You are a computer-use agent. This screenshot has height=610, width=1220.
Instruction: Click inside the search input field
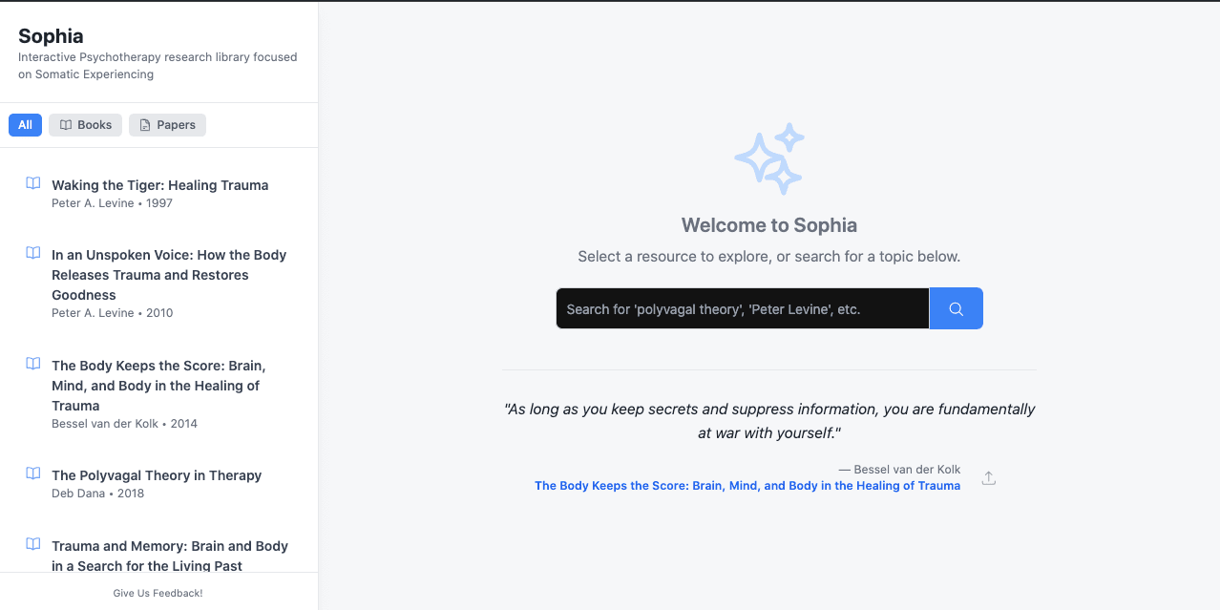tap(742, 307)
